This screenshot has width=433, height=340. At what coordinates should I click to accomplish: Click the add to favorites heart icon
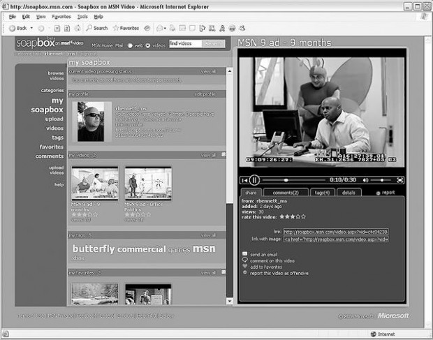click(244, 266)
